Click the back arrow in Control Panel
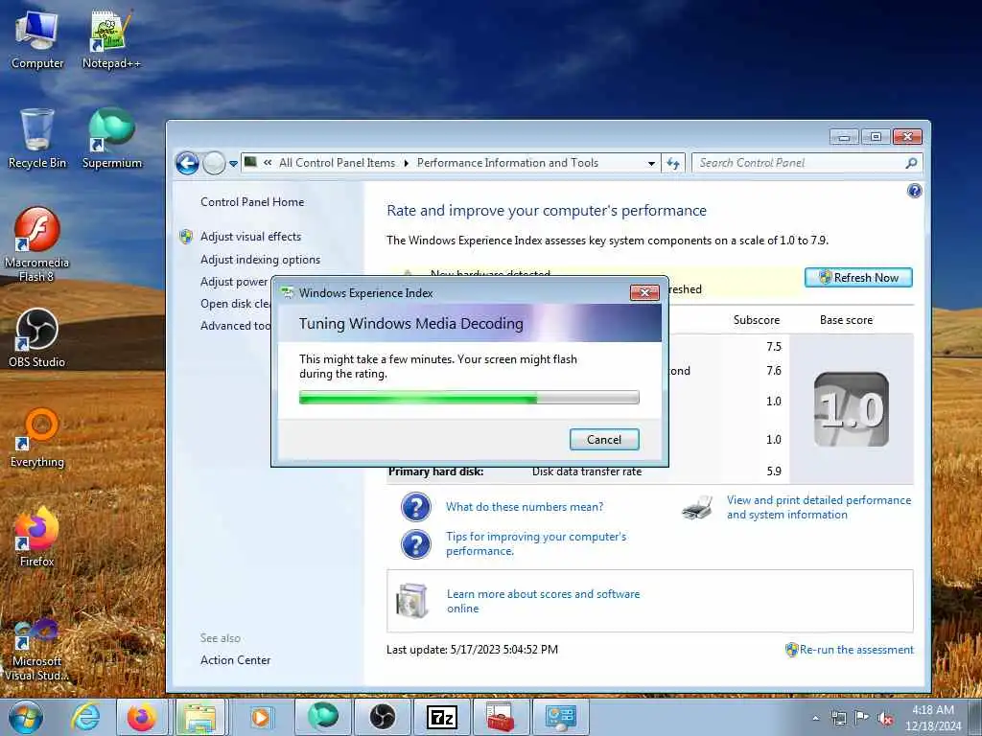The height and width of the screenshot is (736, 982). (187, 163)
